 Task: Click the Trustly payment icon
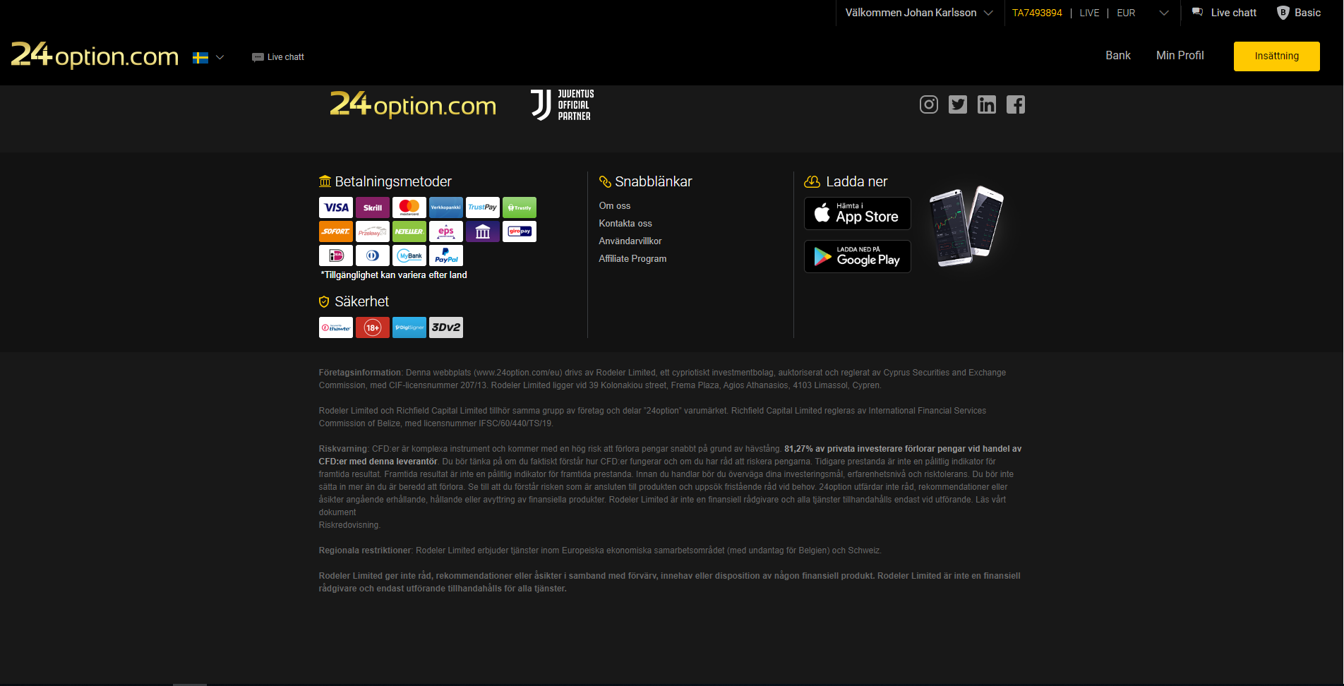coord(520,207)
